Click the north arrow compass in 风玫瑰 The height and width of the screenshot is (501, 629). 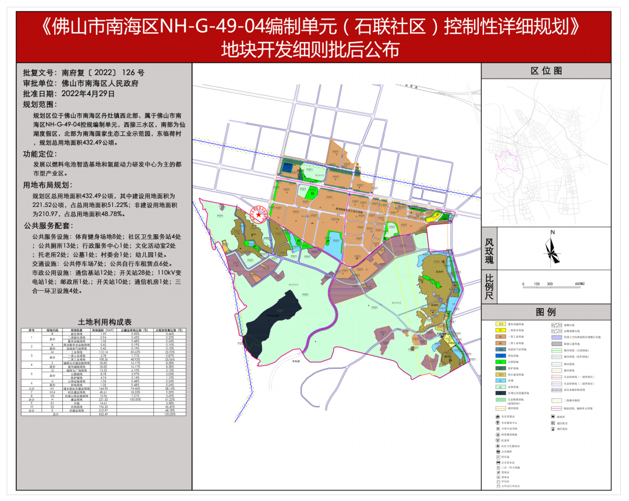pyautogui.click(x=550, y=249)
